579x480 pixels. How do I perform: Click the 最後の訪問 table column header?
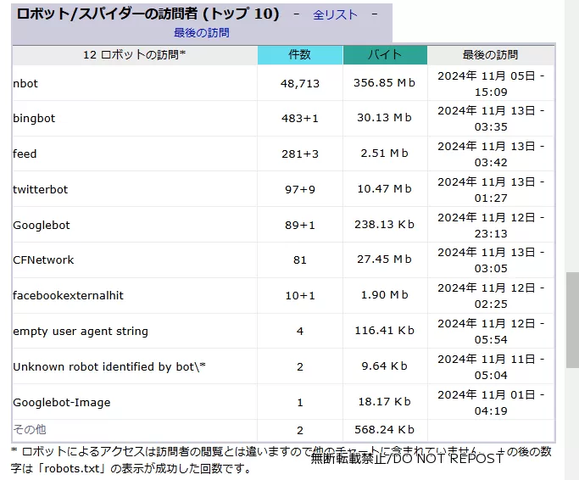(490, 54)
